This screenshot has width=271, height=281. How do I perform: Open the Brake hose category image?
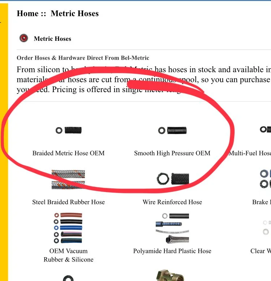[265, 179]
